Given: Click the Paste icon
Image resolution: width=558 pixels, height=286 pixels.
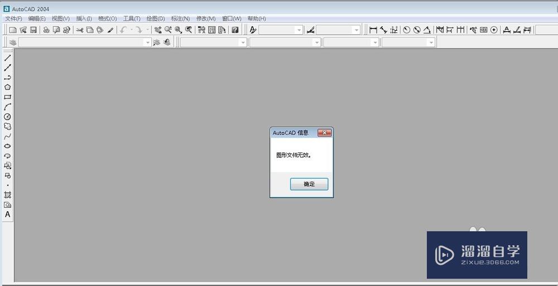Looking at the screenshot, I should [x=100, y=30].
